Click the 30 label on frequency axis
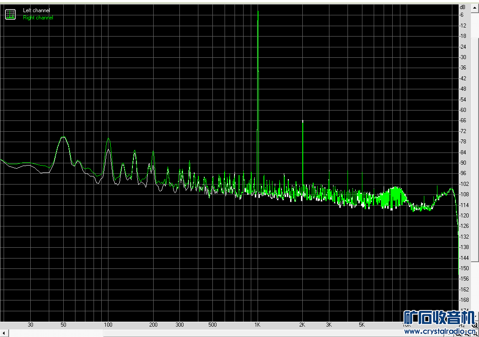The width and height of the screenshot is (479, 337). point(31,325)
